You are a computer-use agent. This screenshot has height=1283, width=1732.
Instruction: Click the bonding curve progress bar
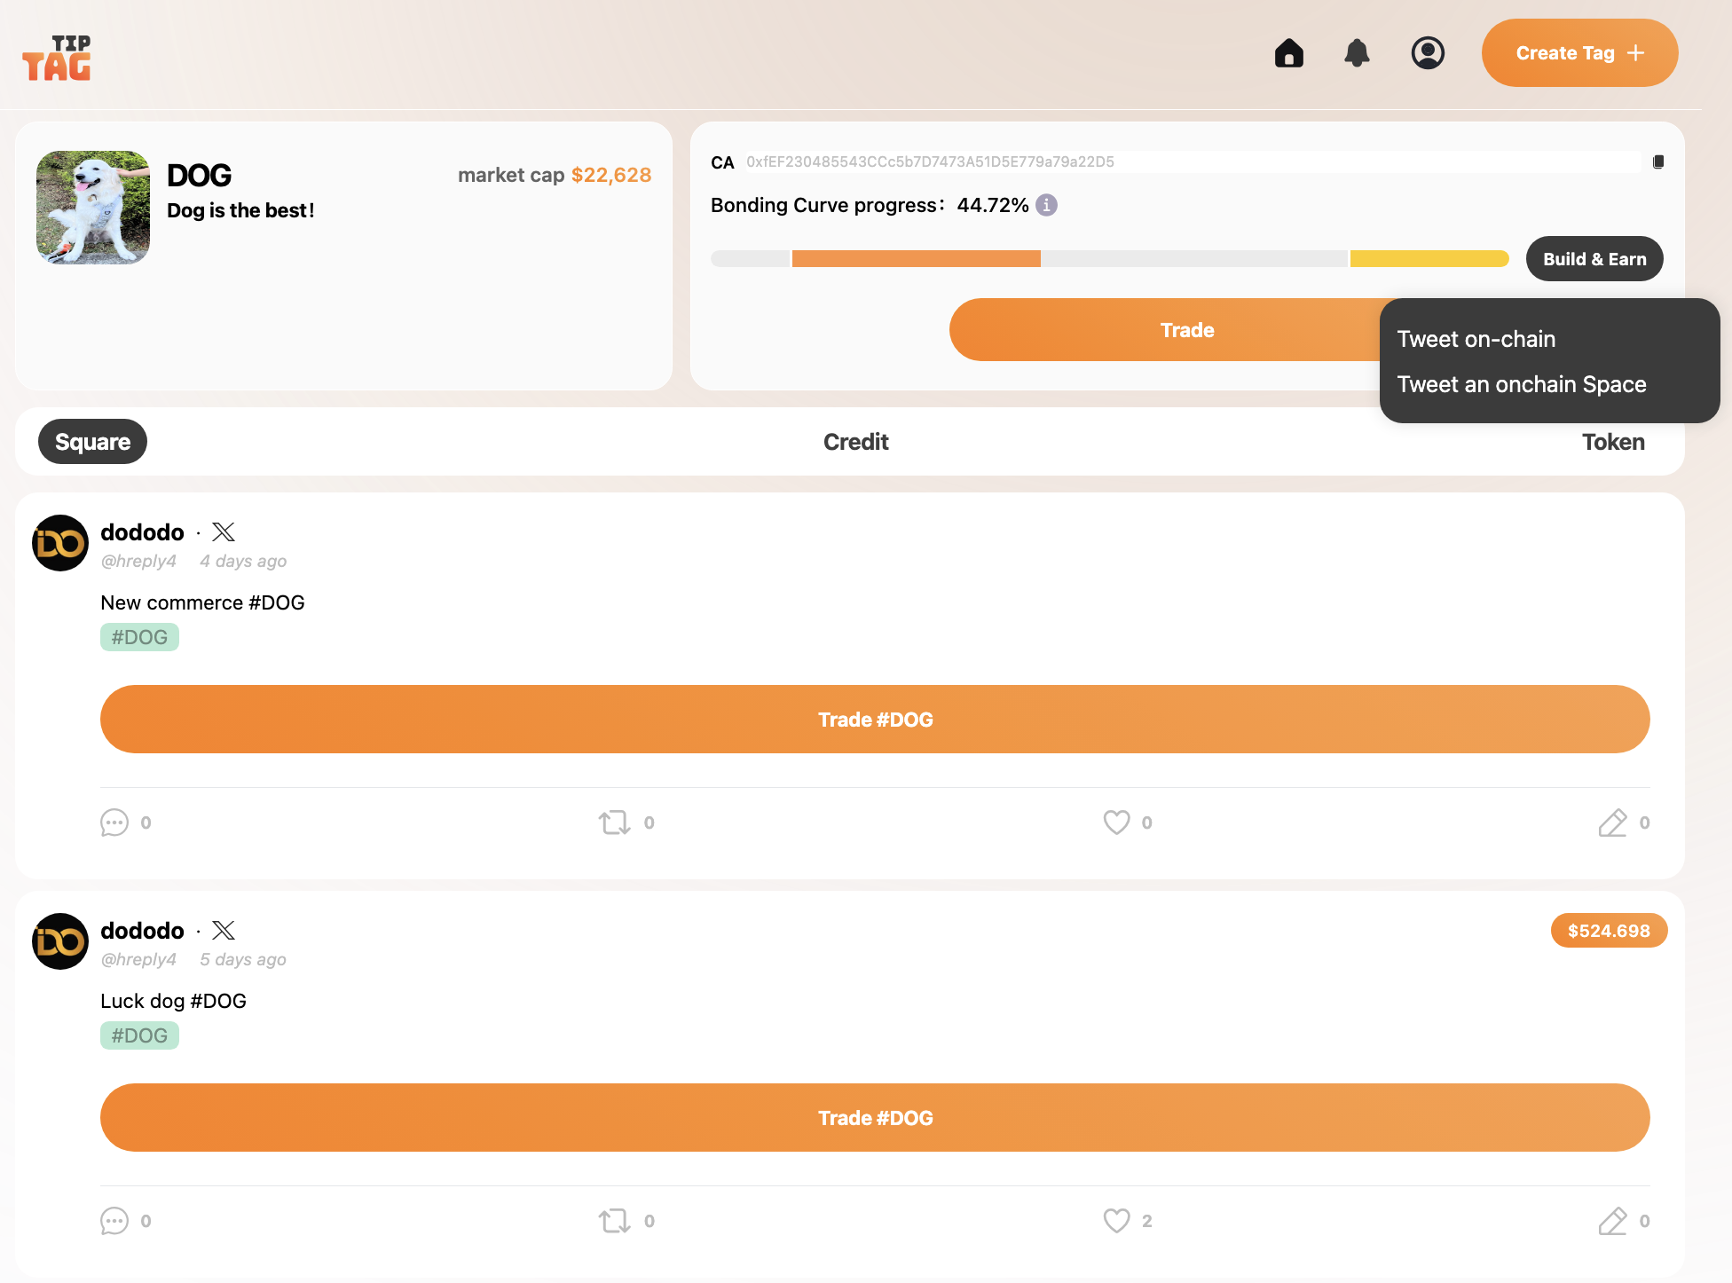[1109, 259]
